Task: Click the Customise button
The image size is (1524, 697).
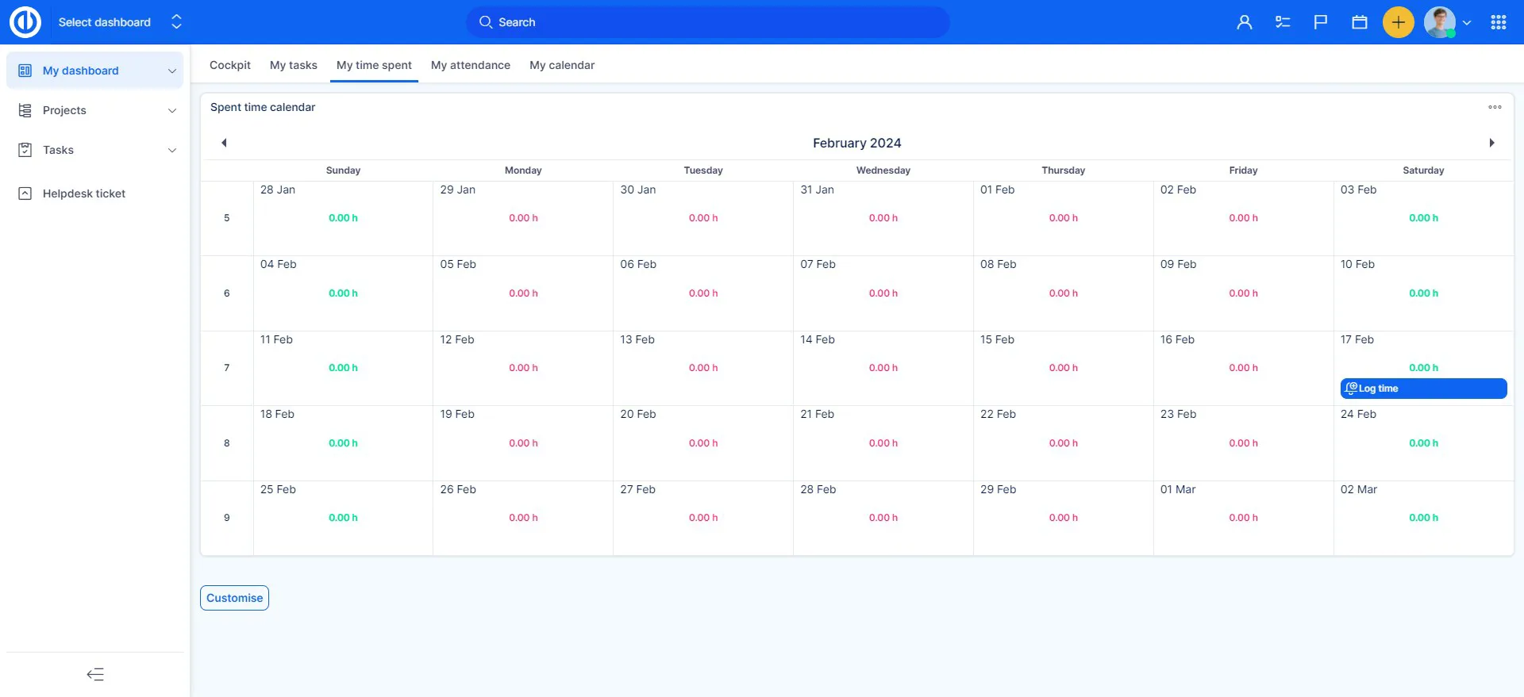Action: click(234, 598)
